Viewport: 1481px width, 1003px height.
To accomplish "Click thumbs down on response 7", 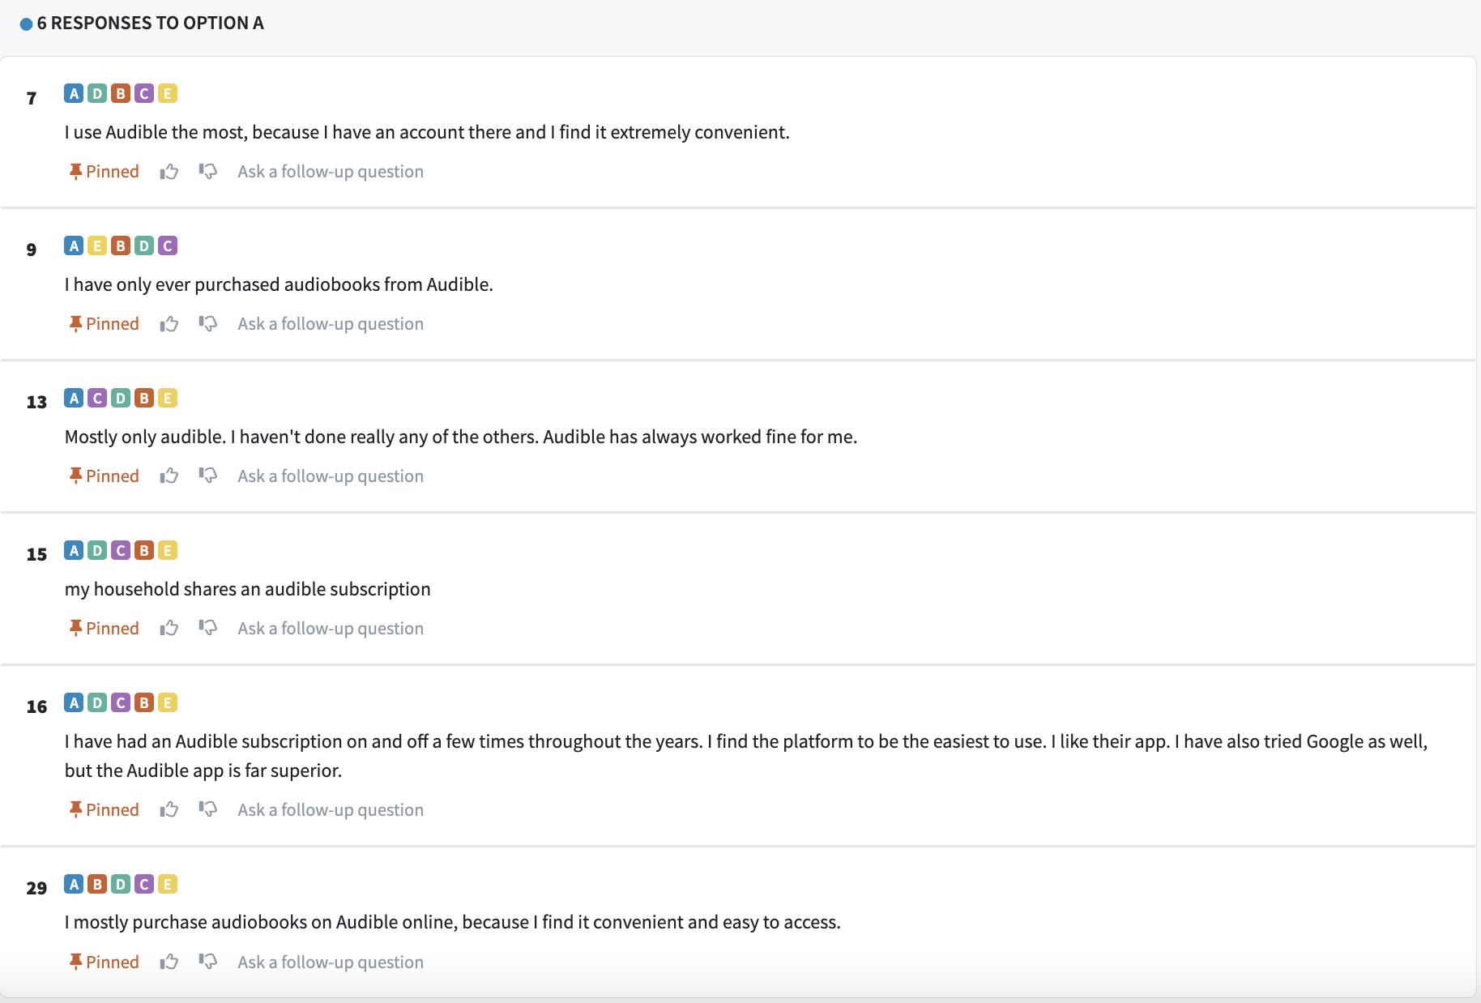I will 208,172.
